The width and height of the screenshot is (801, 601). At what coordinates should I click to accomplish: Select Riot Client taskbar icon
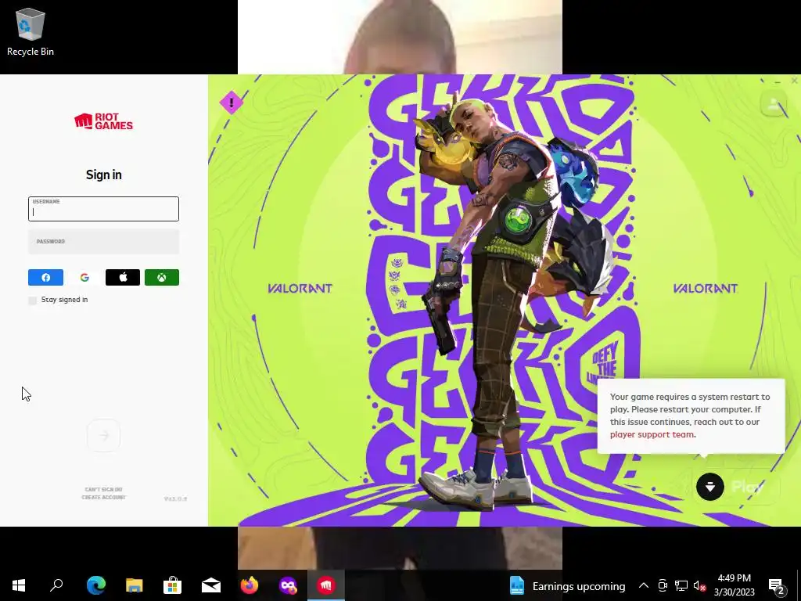click(326, 585)
